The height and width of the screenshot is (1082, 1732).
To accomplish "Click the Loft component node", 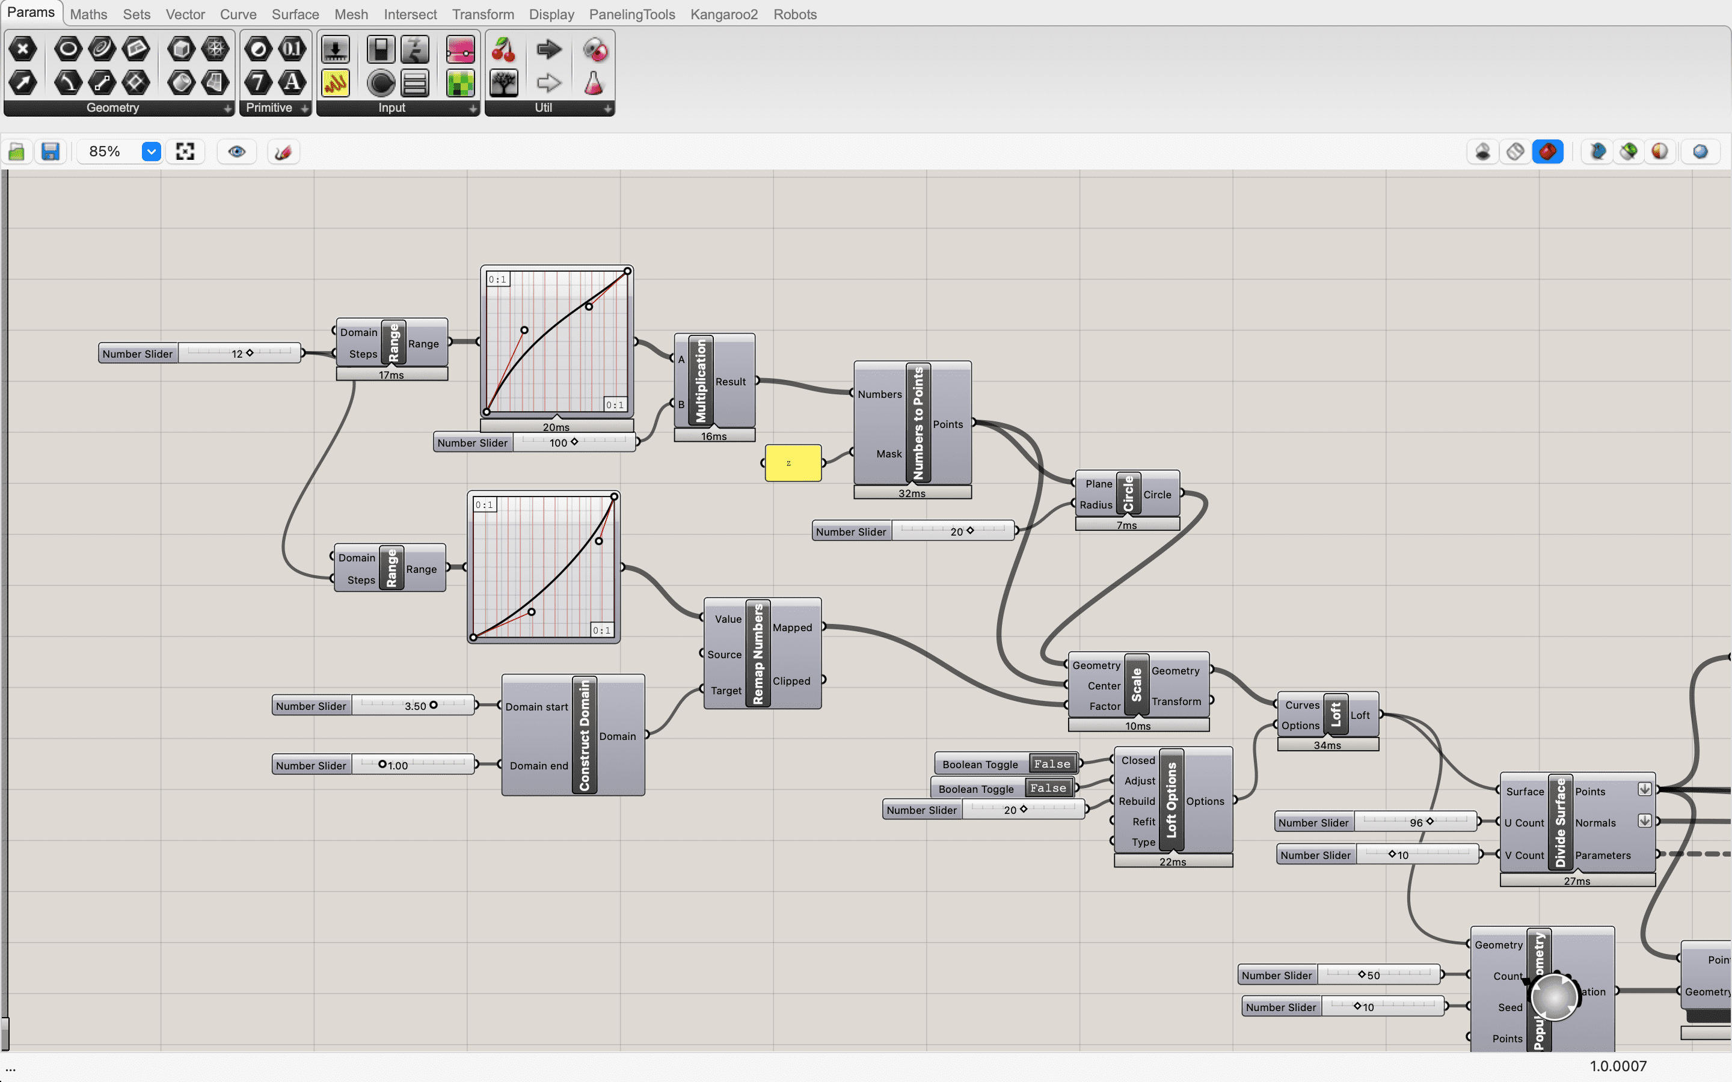I will tap(1336, 714).
